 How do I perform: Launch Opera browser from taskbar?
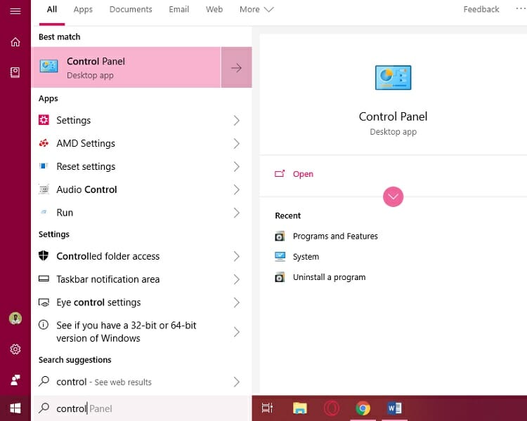coord(332,408)
